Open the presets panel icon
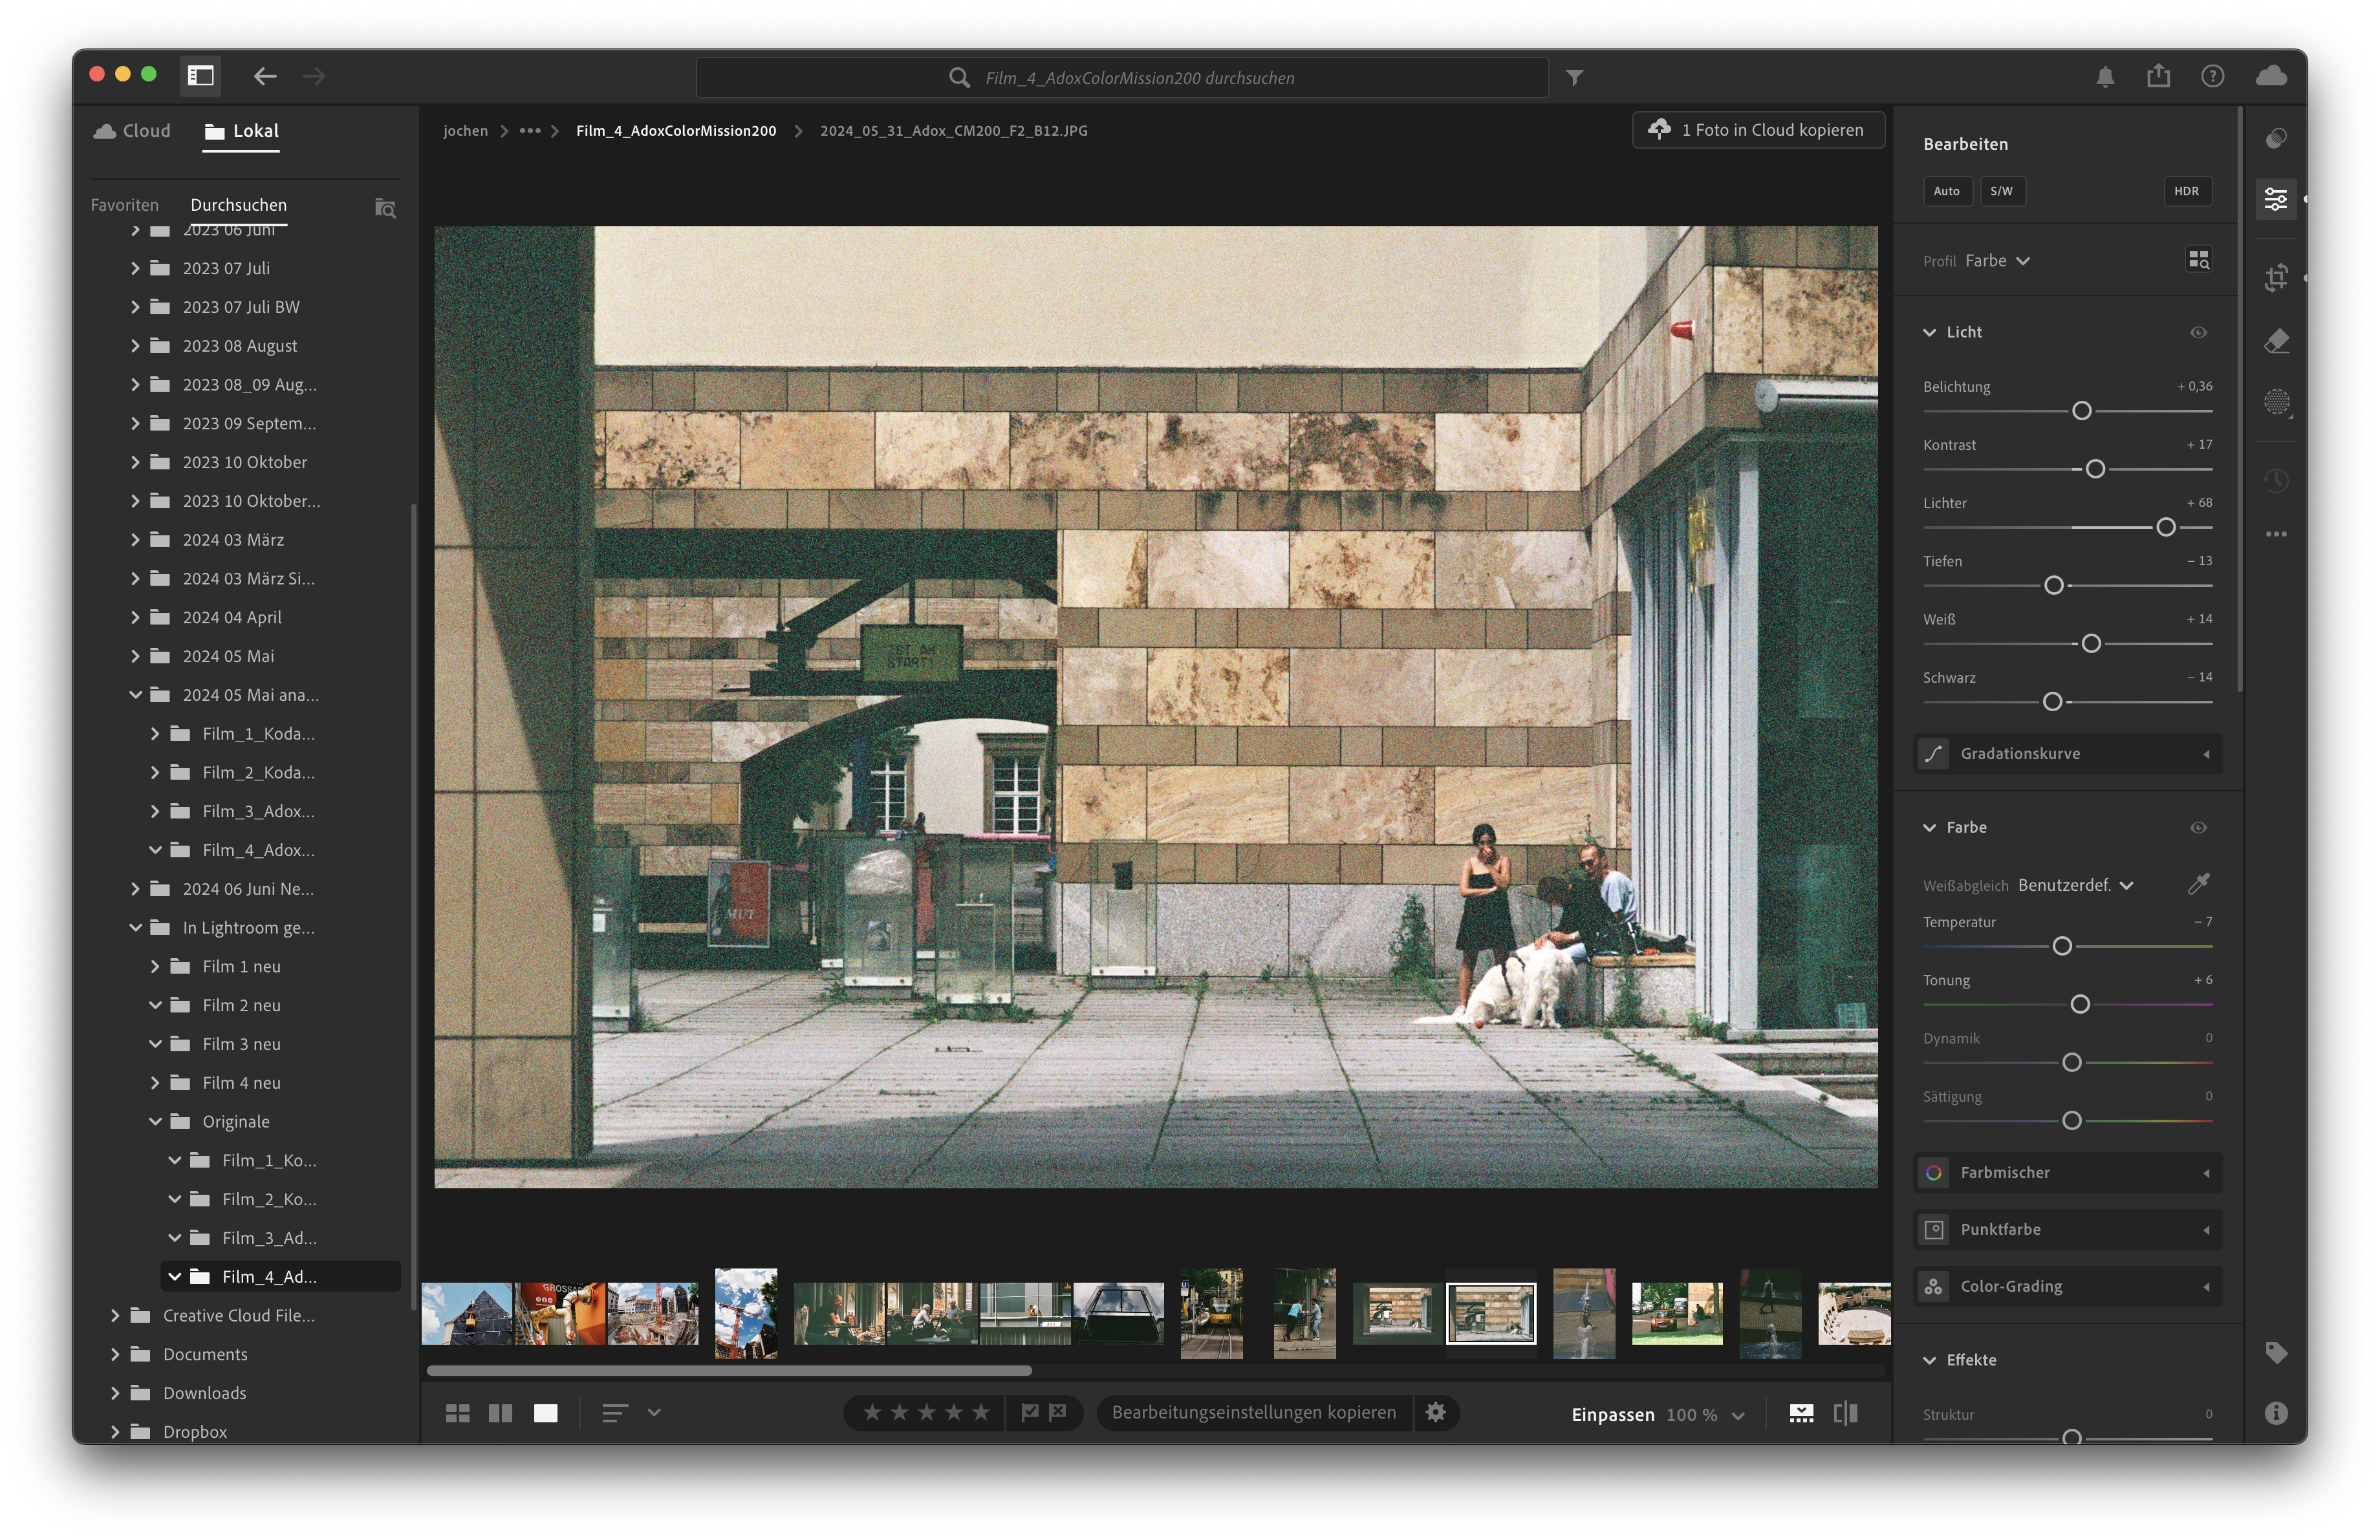 pyautogui.click(x=2276, y=138)
